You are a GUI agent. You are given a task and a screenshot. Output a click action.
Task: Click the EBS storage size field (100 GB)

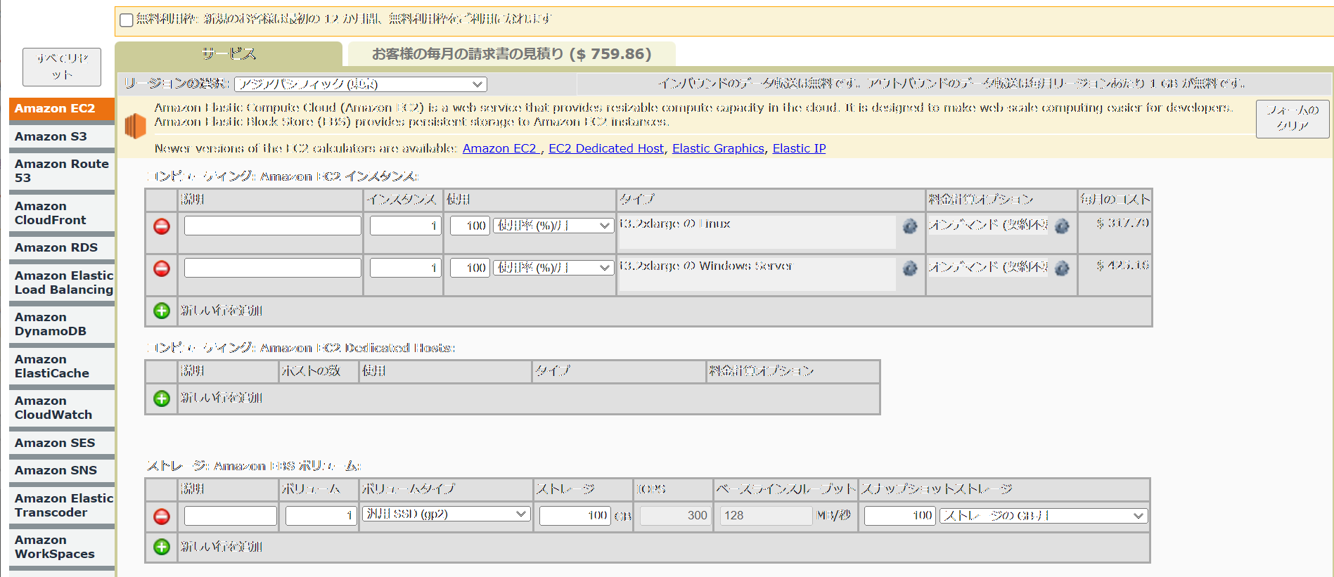(x=575, y=516)
